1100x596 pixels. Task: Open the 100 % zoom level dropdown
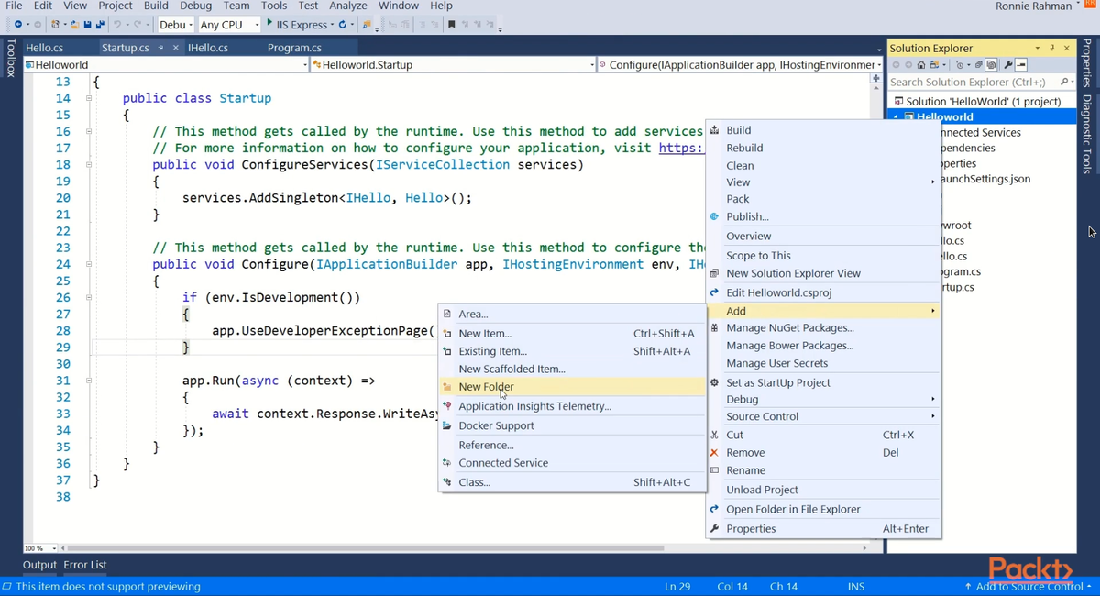(x=39, y=548)
